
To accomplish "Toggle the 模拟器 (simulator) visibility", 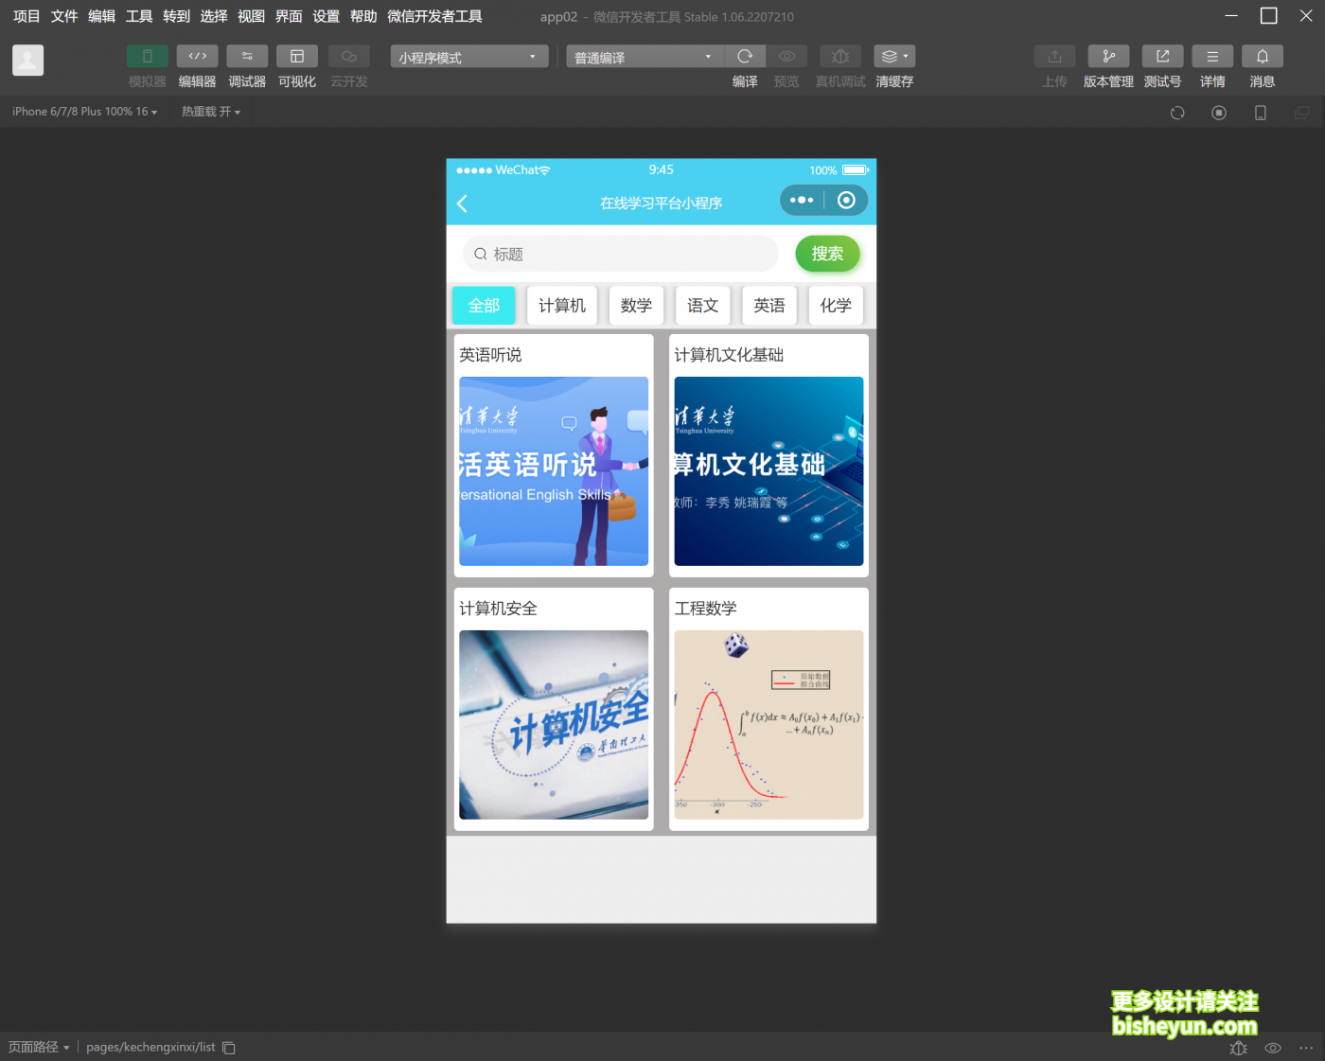I will 147,57.
